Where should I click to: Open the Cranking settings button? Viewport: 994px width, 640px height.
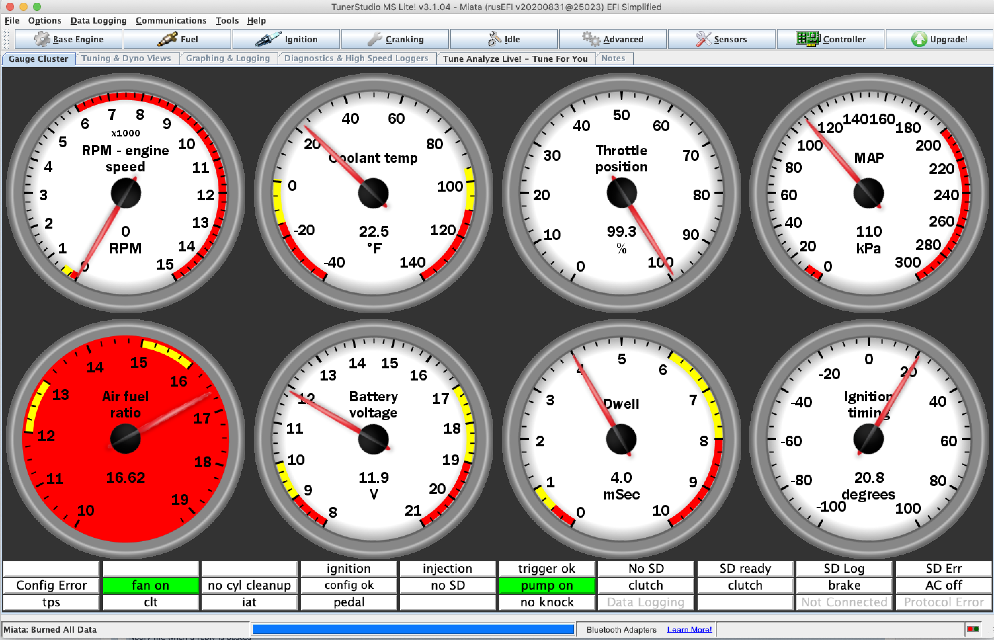click(x=395, y=39)
